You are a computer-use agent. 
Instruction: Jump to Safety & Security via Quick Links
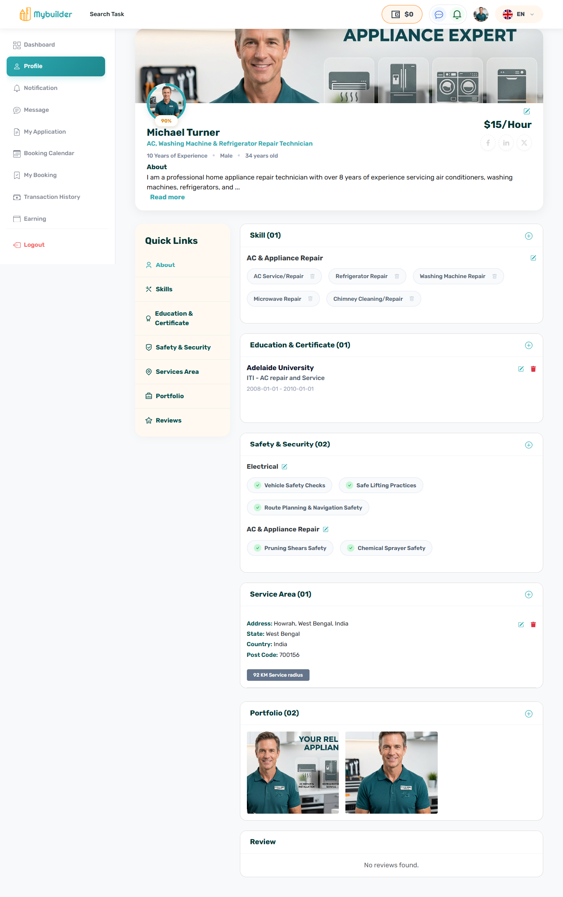(182, 347)
